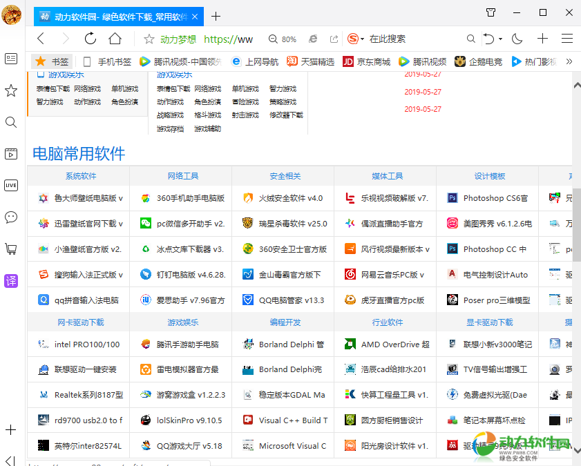The height and width of the screenshot is (466, 581).
Task: Open the sidebar LIVE icon
Action: pyautogui.click(x=11, y=186)
